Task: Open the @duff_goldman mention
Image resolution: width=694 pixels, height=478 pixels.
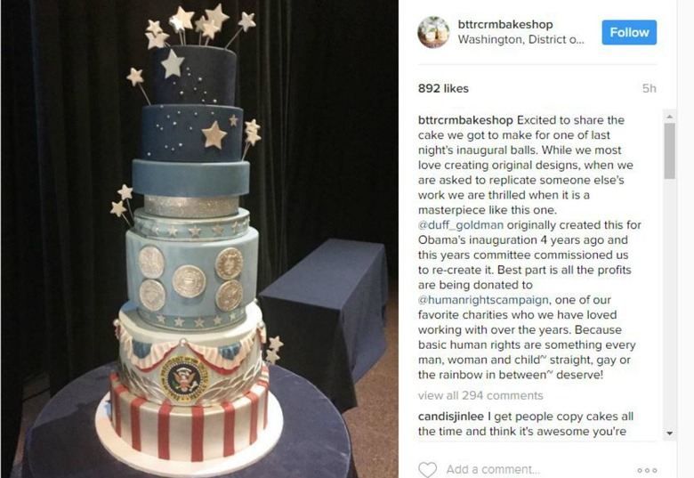Action: tap(461, 225)
